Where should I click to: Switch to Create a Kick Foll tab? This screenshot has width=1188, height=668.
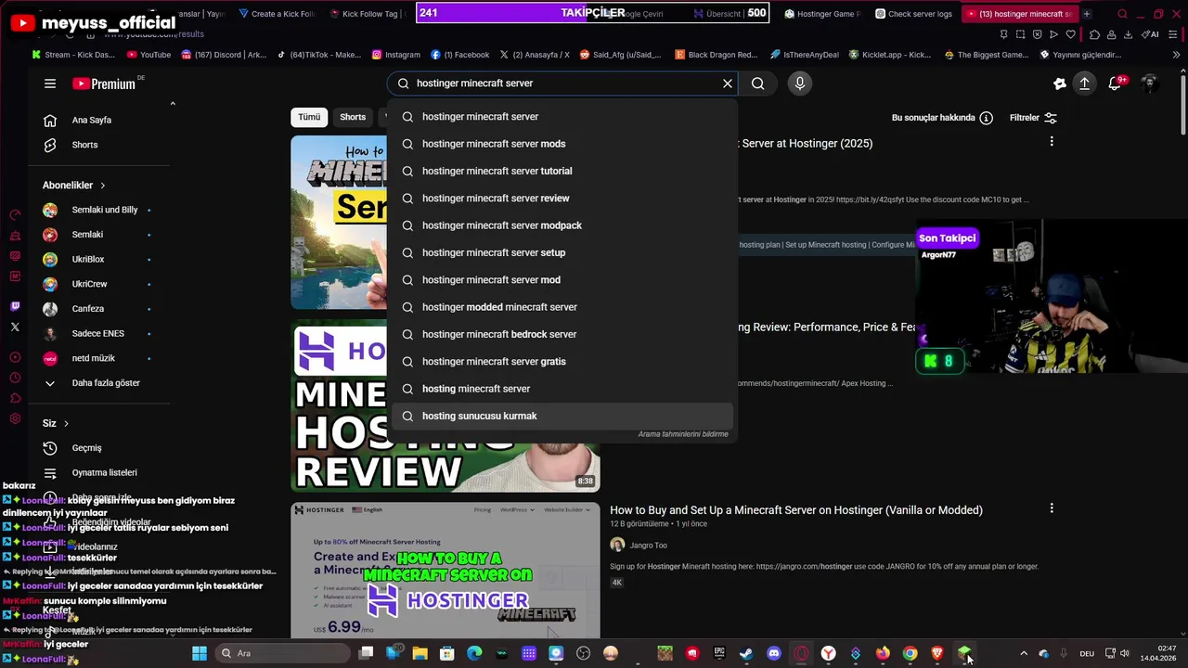(x=277, y=14)
